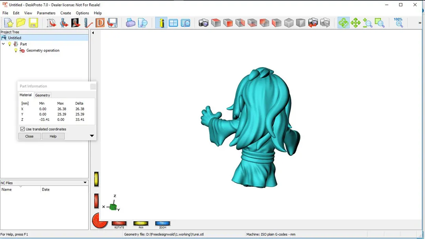
Task: Select Geometry operation in the Project Tree
Action: point(43,50)
